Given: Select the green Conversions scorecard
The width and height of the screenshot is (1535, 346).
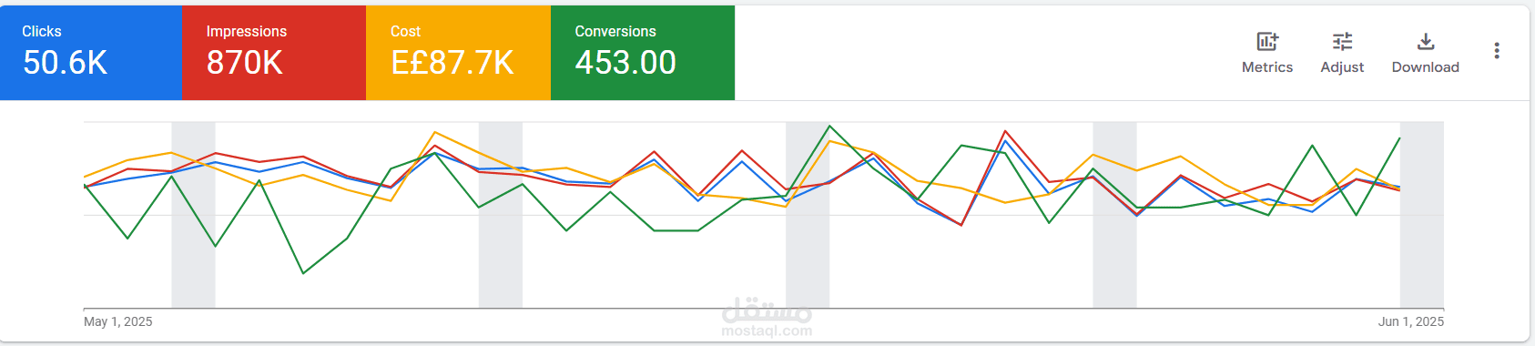Looking at the screenshot, I should (643, 53).
